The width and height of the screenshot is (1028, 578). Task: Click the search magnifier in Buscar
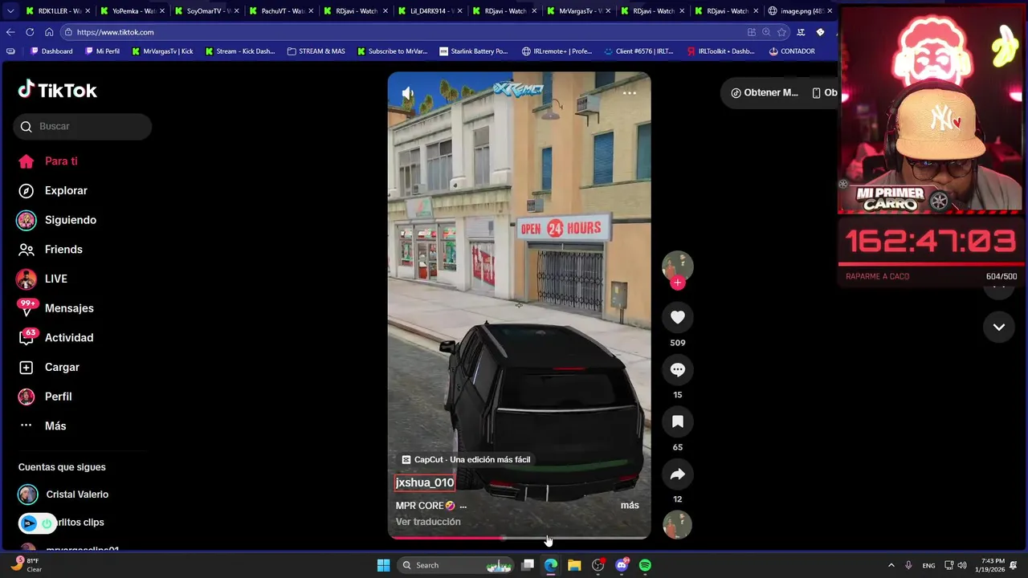(x=27, y=127)
